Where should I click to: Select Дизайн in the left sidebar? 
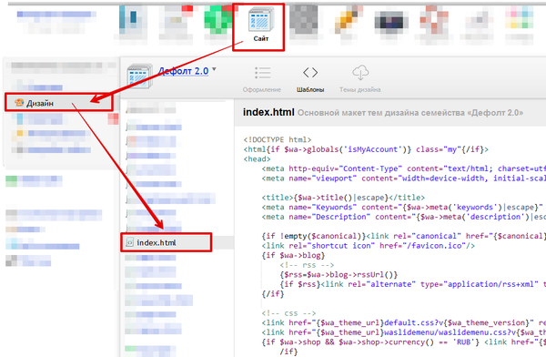click(59, 103)
